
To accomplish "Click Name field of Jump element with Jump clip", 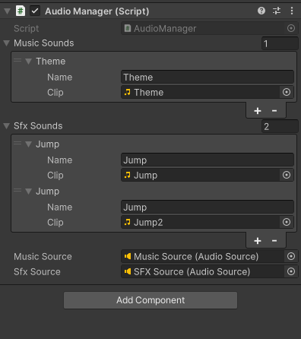I will (x=208, y=160).
